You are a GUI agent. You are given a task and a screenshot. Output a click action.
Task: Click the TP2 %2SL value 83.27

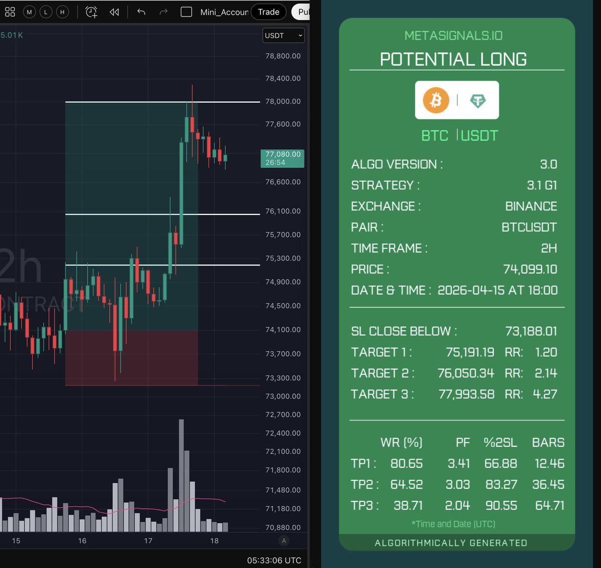click(x=501, y=485)
